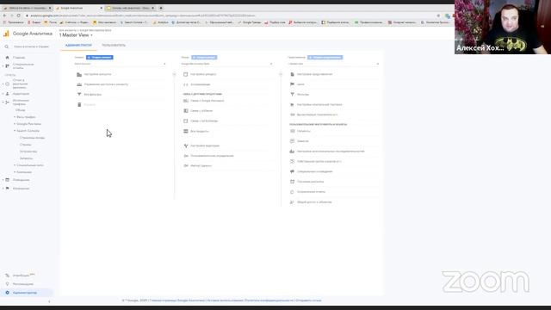
Task: Open the Главная home icon in sidebar
Action: click(x=7, y=58)
